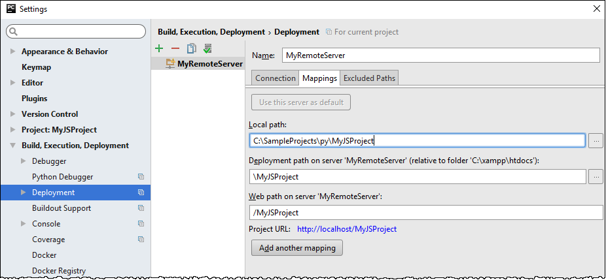
Task: Click project-level icon next to Deployment
Action: [x=141, y=193]
